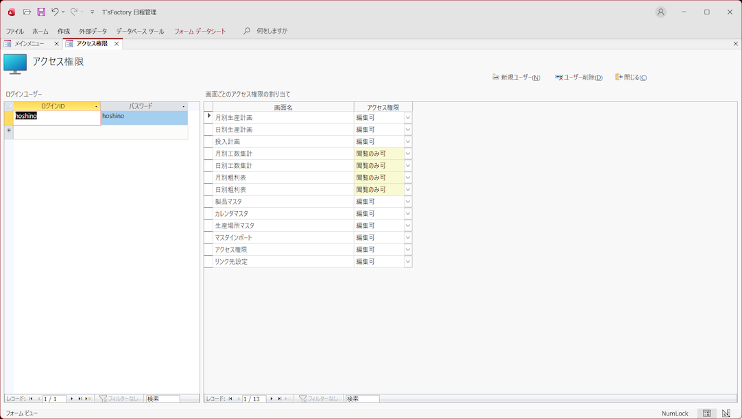Select the row selector for 製品マスタ
Screen dimensions: 742x419
pos(208,202)
